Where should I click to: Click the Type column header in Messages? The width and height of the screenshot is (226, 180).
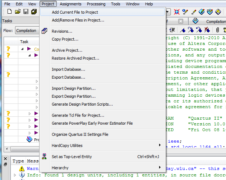click(18, 161)
